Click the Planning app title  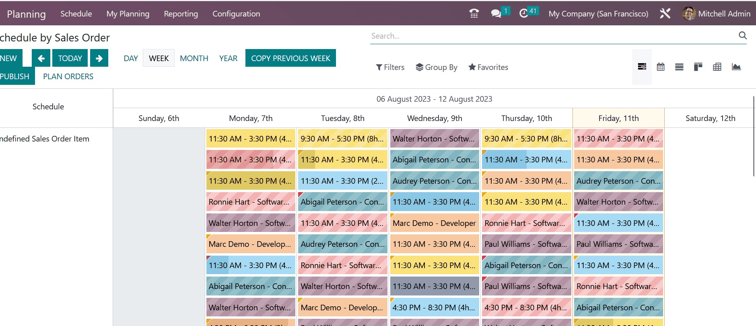tap(27, 14)
